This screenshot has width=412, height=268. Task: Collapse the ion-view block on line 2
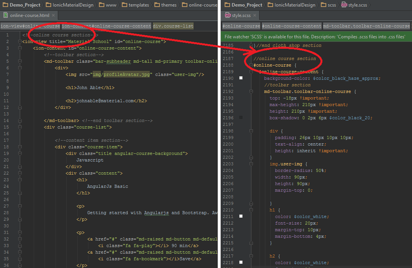click(20, 41)
